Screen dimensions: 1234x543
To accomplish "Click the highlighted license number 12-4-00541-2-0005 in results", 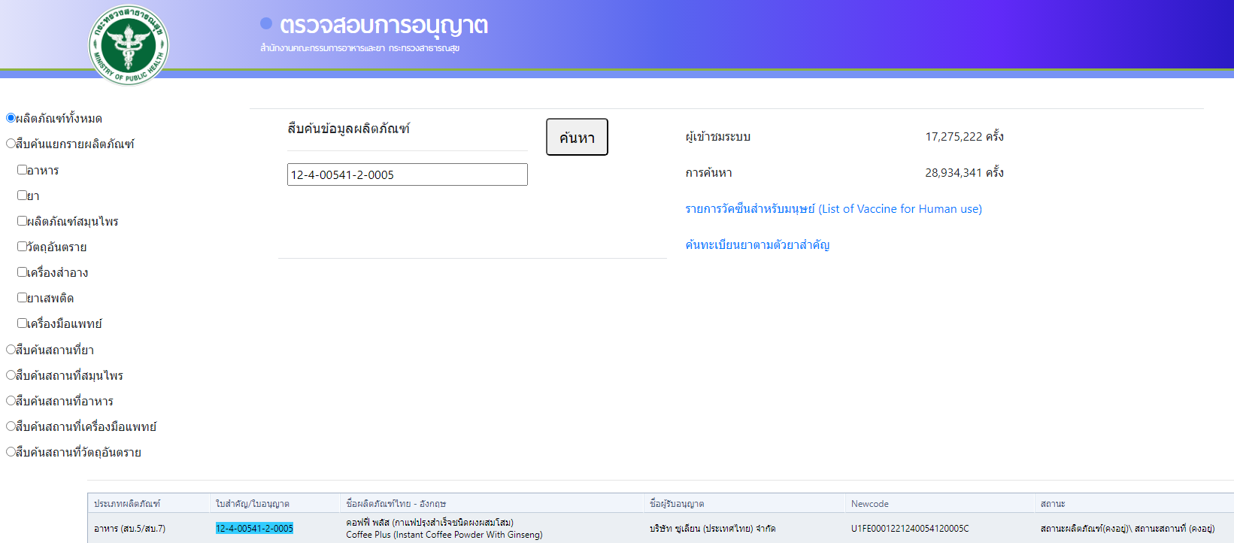I will coord(254,529).
